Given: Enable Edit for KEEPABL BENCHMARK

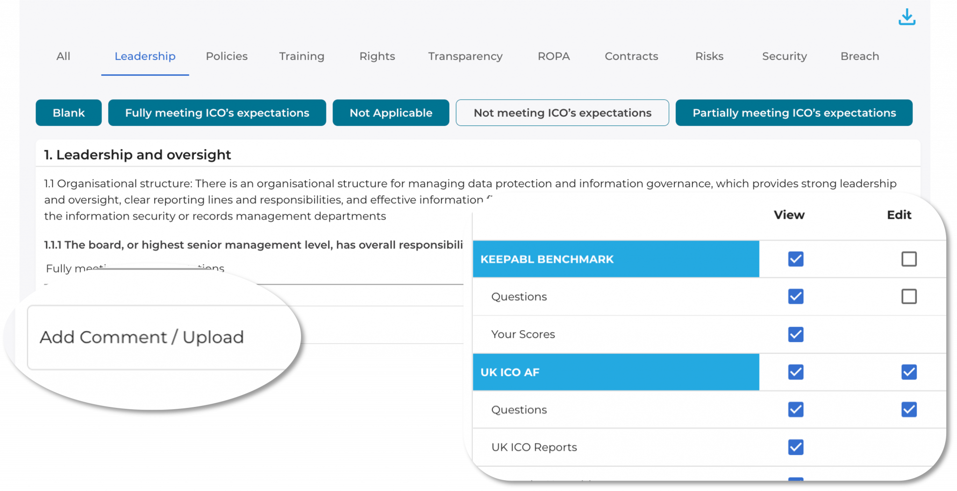Looking at the screenshot, I should click(x=909, y=259).
